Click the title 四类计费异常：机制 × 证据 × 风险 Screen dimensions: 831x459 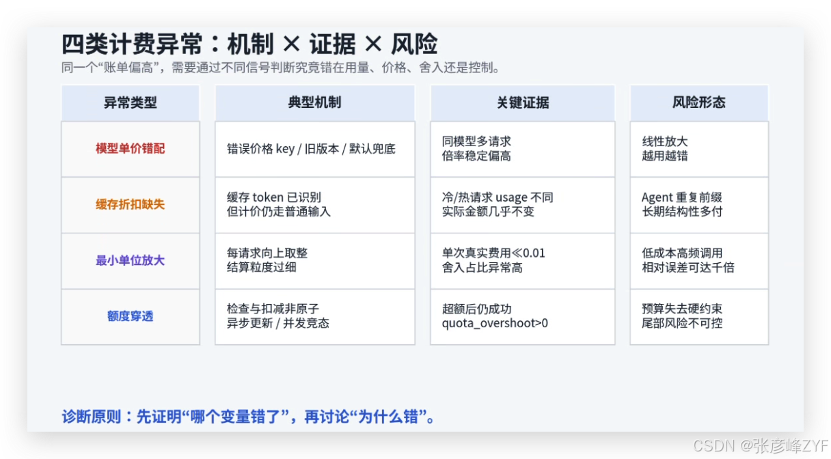(x=249, y=45)
